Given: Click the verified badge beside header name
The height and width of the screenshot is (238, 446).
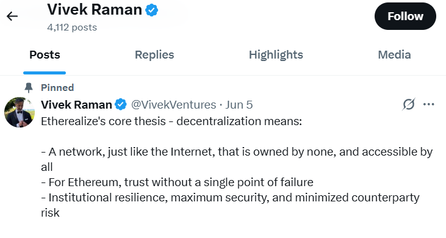Looking at the screenshot, I should pos(151,10).
